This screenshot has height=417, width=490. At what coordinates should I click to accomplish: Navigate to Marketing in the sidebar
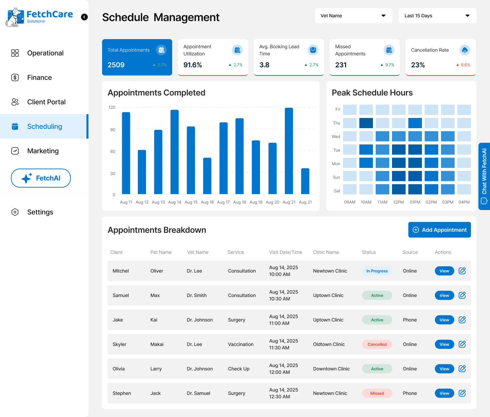[43, 151]
